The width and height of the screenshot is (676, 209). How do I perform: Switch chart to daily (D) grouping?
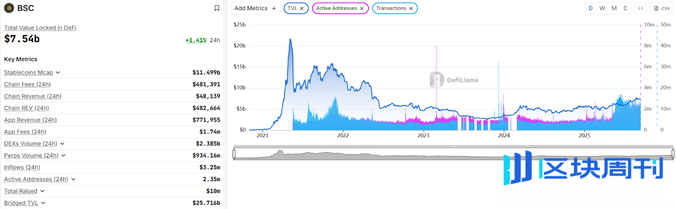[591, 8]
